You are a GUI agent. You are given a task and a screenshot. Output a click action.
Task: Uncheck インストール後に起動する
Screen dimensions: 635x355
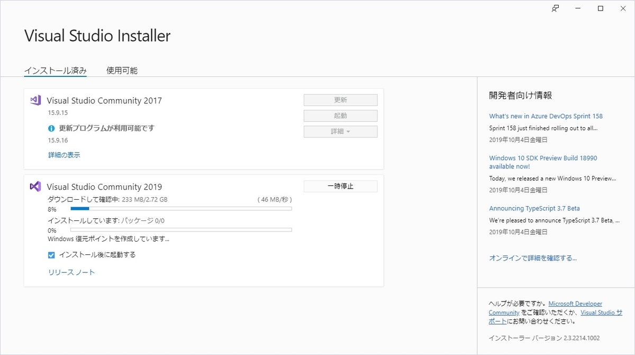point(51,254)
